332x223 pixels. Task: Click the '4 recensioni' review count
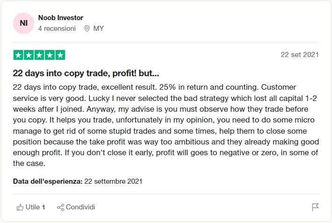pos(57,29)
